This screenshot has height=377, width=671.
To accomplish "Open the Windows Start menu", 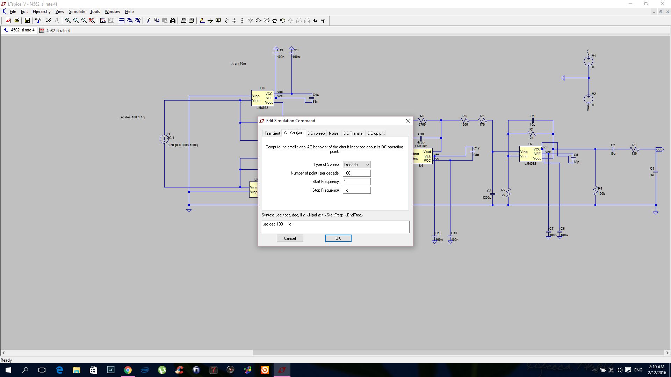I will click(x=8, y=370).
